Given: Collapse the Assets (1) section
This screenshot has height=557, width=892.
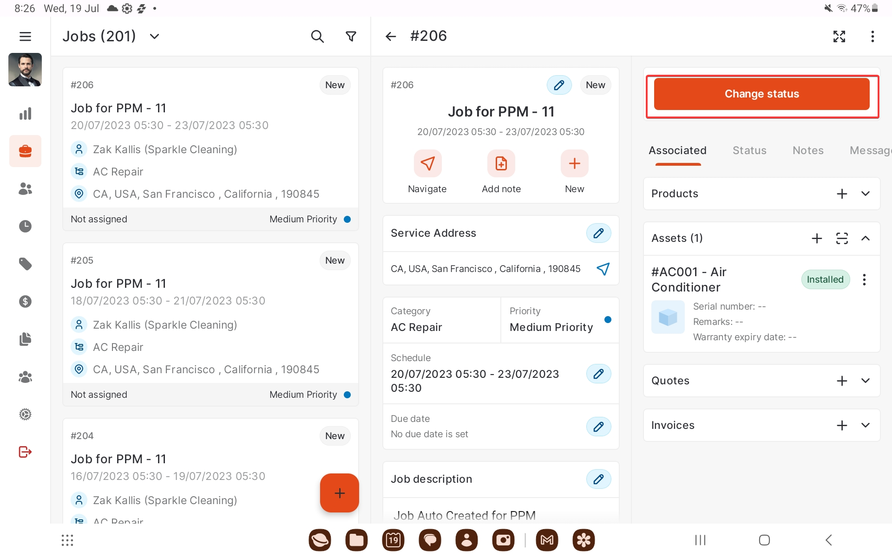Looking at the screenshot, I should [865, 238].
